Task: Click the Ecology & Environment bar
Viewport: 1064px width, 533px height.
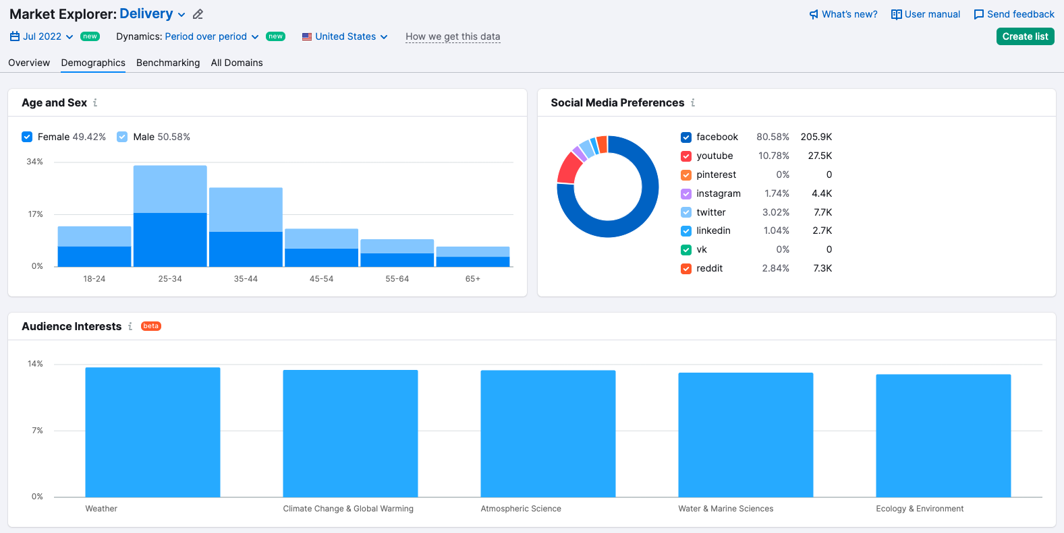Action: tap(943, 436)
